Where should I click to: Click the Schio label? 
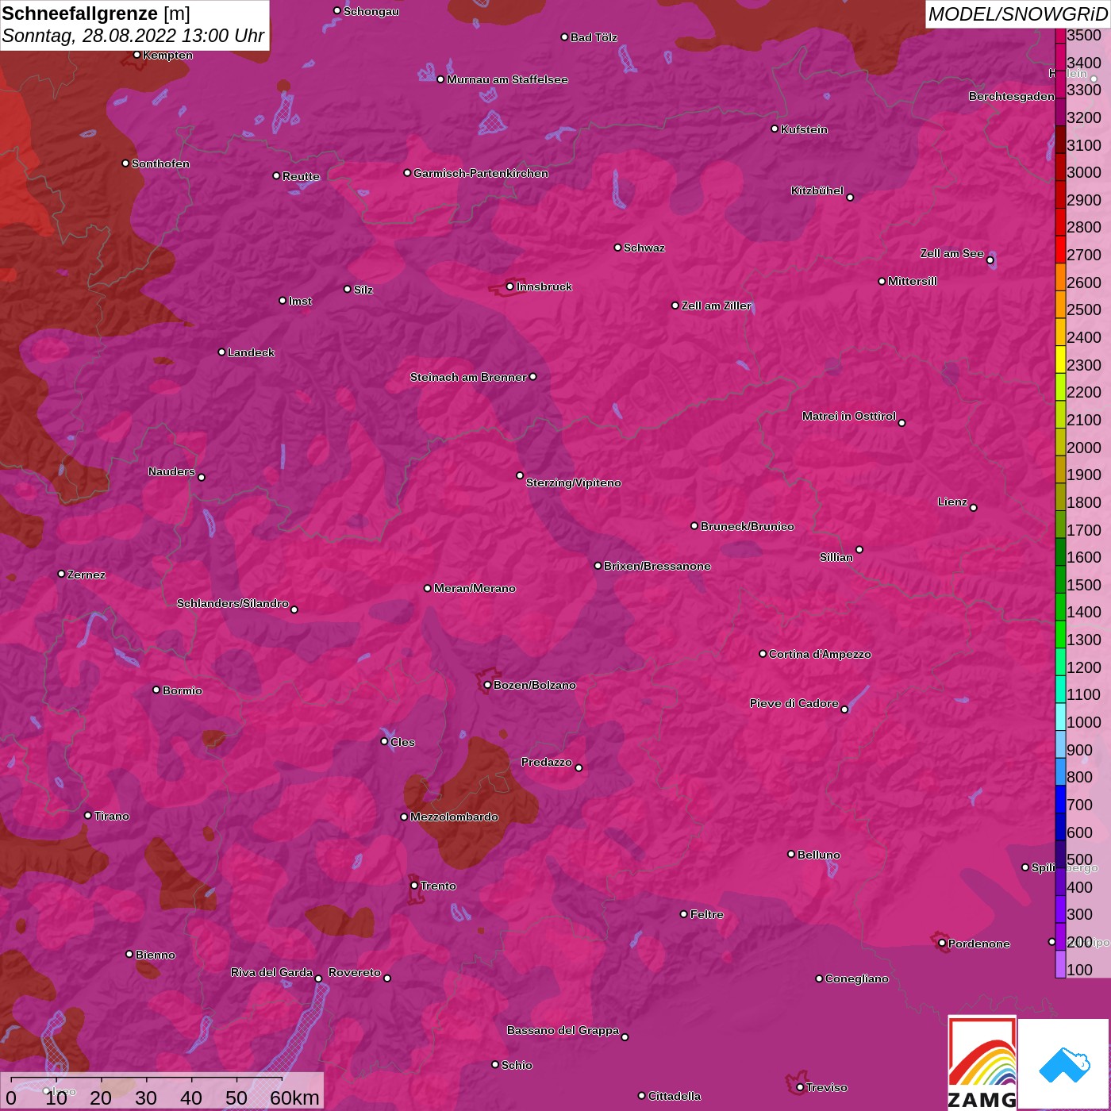point(517,1065)
